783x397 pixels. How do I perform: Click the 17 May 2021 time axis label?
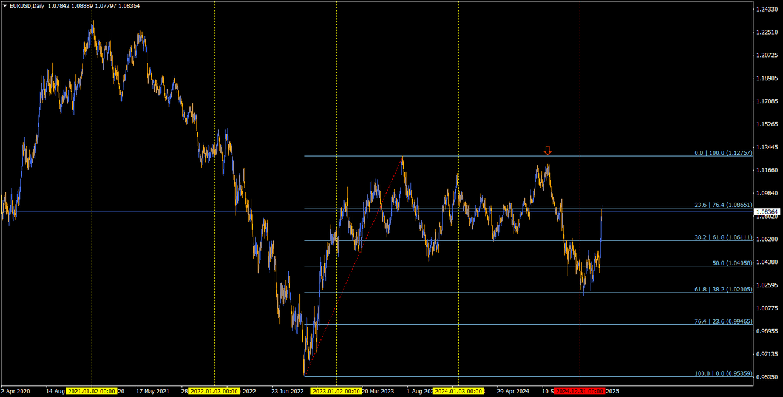point(153,392)
